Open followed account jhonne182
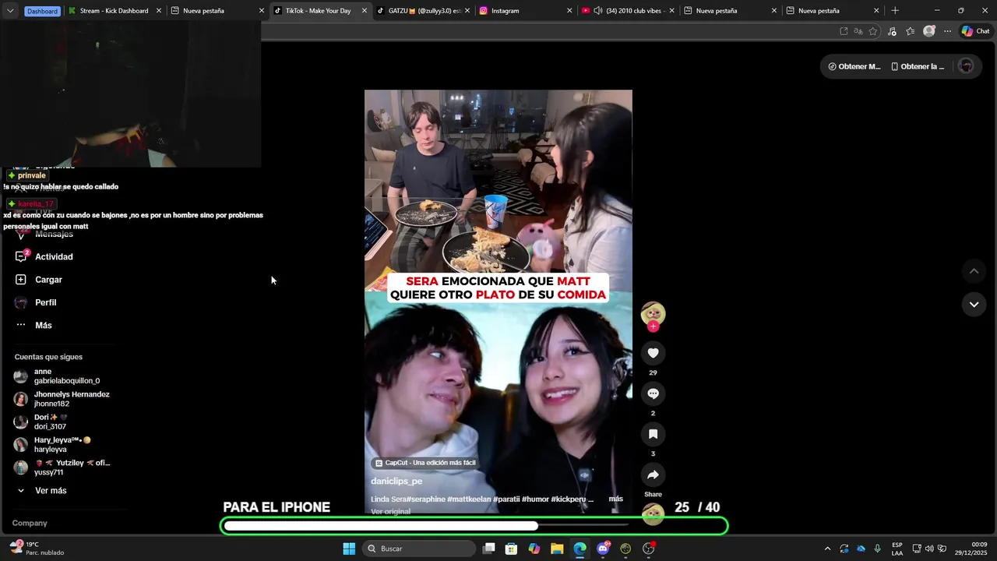The width and height of the screenshot is (997, 561). pyautogui.click(x=66, y=399)
